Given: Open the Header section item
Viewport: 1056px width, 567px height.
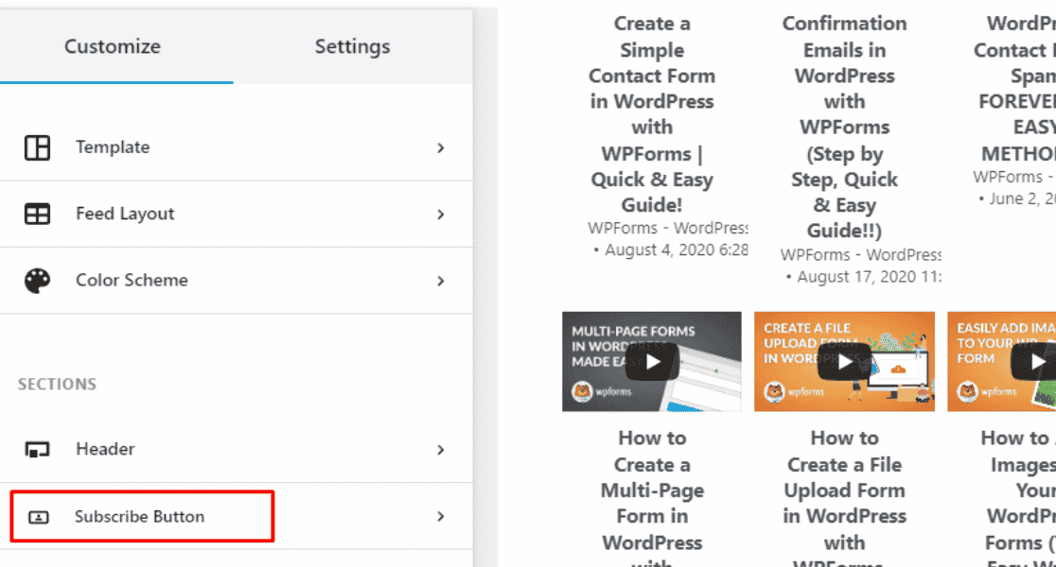Looking at the screenshot, I should pos(236,449).
